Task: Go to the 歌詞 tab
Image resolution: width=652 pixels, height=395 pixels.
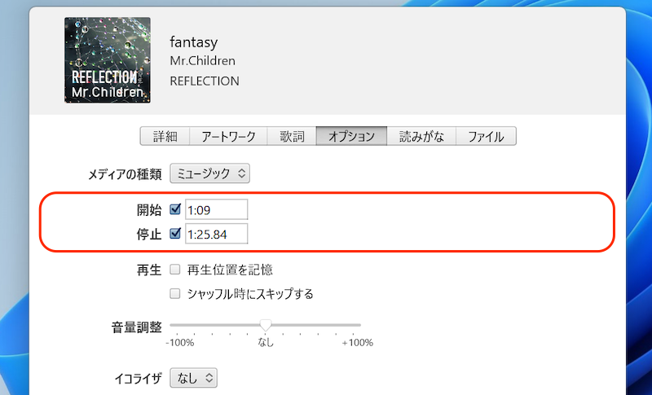Action: click(x=292, y=136)
